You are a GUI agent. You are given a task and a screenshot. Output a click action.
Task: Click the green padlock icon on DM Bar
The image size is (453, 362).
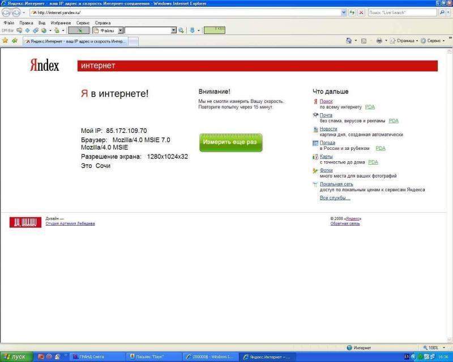[57, 31]
